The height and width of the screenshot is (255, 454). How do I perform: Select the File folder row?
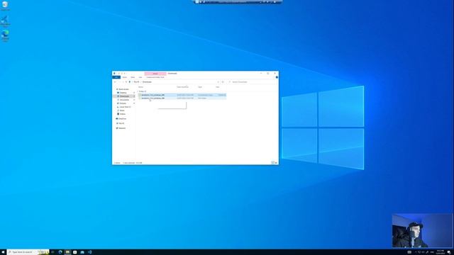tap(182, 98)
